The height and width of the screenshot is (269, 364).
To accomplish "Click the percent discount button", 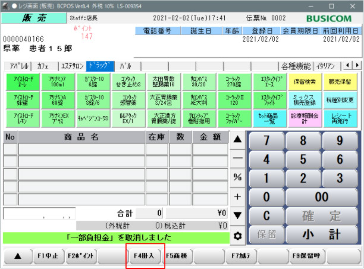I will pyautogui.click(x=238, y=177).
